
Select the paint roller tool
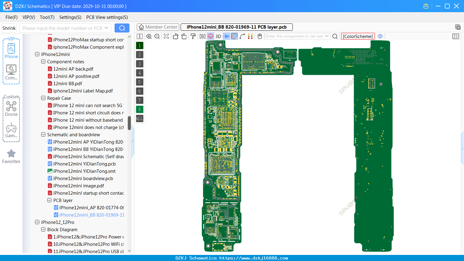(x=193, y=36)
